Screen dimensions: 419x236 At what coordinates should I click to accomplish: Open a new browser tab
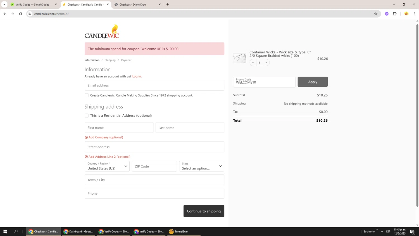click(x=167, y=4)
